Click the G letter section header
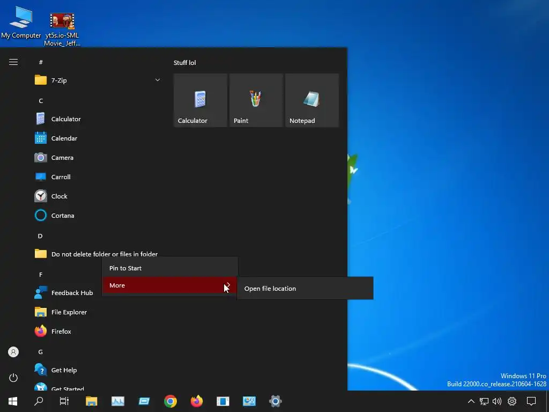The width and height of the screenshot is (549, 412). click(x=41, y=352)
